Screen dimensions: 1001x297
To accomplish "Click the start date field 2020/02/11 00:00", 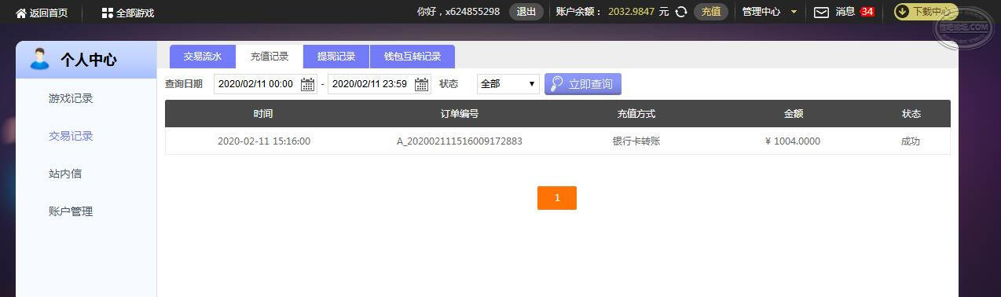I will (x=266, y=84).
